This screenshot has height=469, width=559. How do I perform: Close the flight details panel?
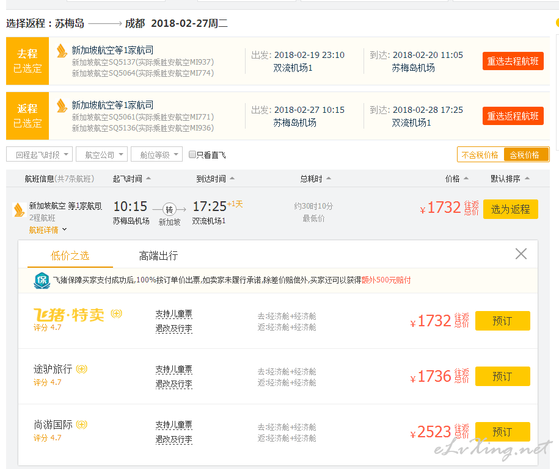[521, 254]
